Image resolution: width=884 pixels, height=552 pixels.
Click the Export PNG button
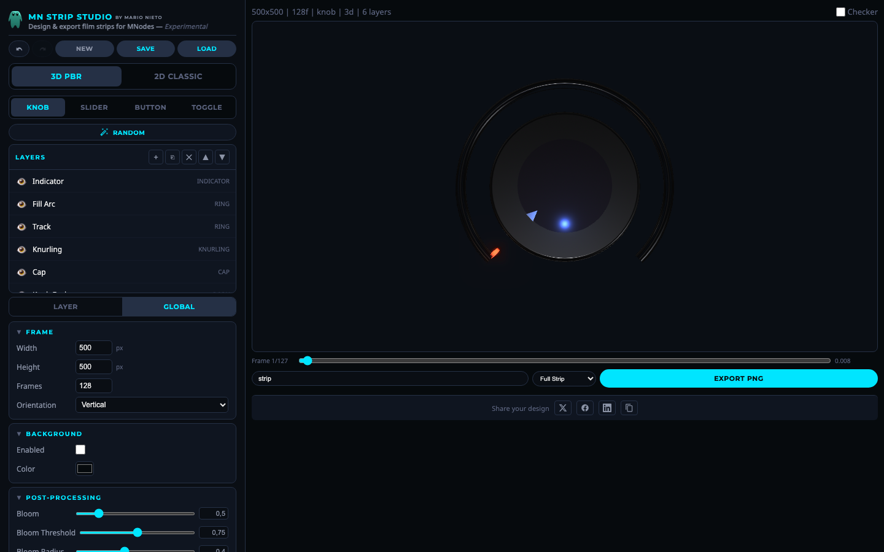(x=739, y=378)
